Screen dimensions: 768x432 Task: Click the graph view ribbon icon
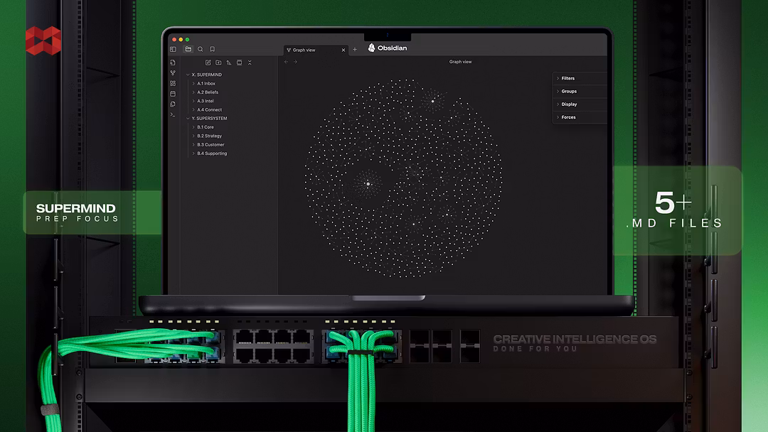[x=173, y=73]
